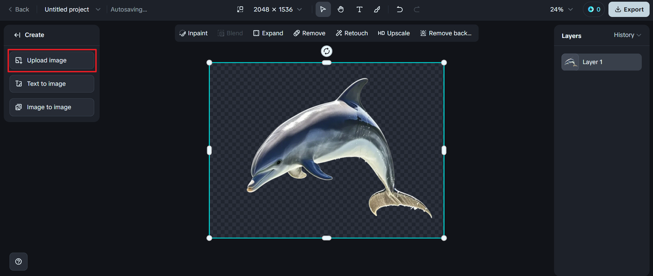Choose the Brush drawing tool

(377, 10)
